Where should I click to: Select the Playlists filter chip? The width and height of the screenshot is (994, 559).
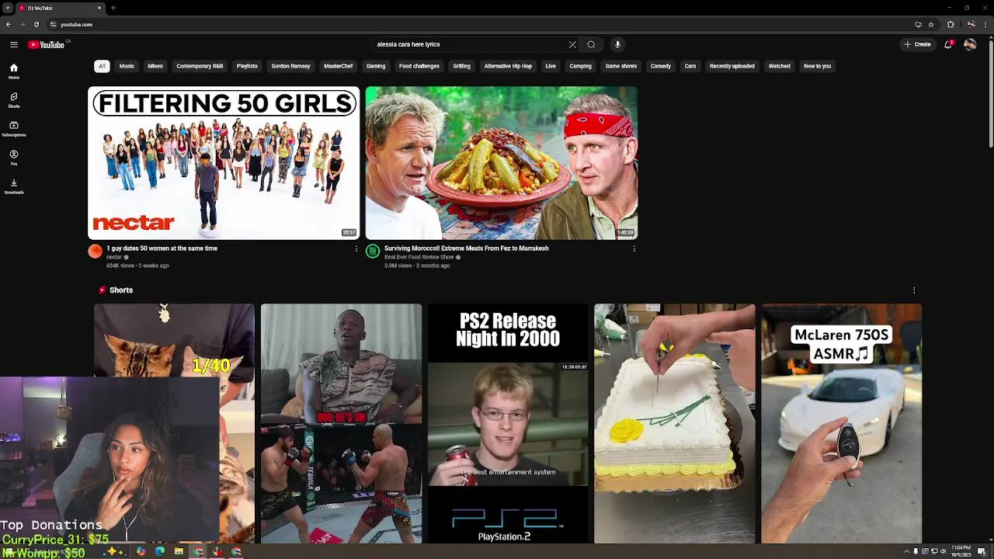pos(247,66)
